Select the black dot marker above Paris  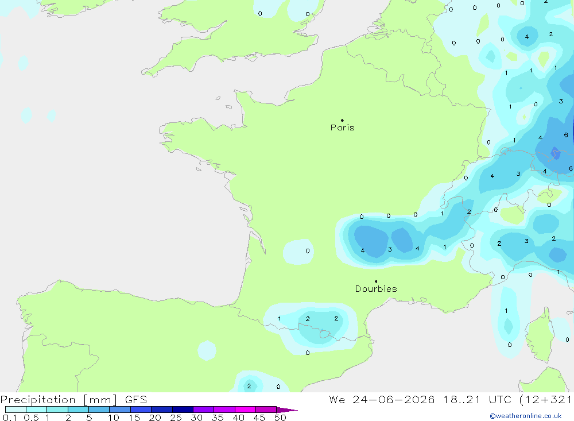[342, 120]
